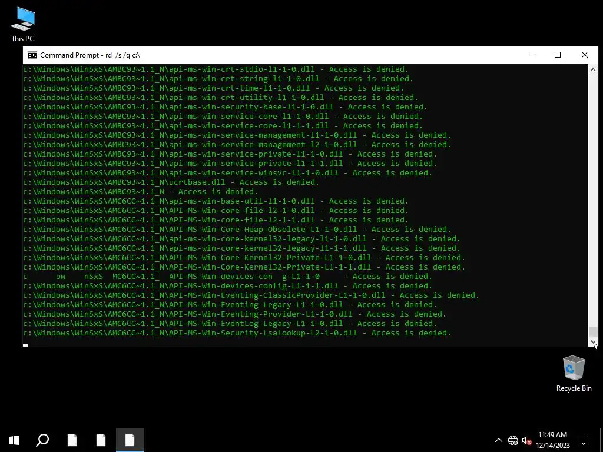This screenshot has height=452, width=603.
Task: Click the api-ms-win-service-private-l1-1-0.dll line
Action: 230,154
